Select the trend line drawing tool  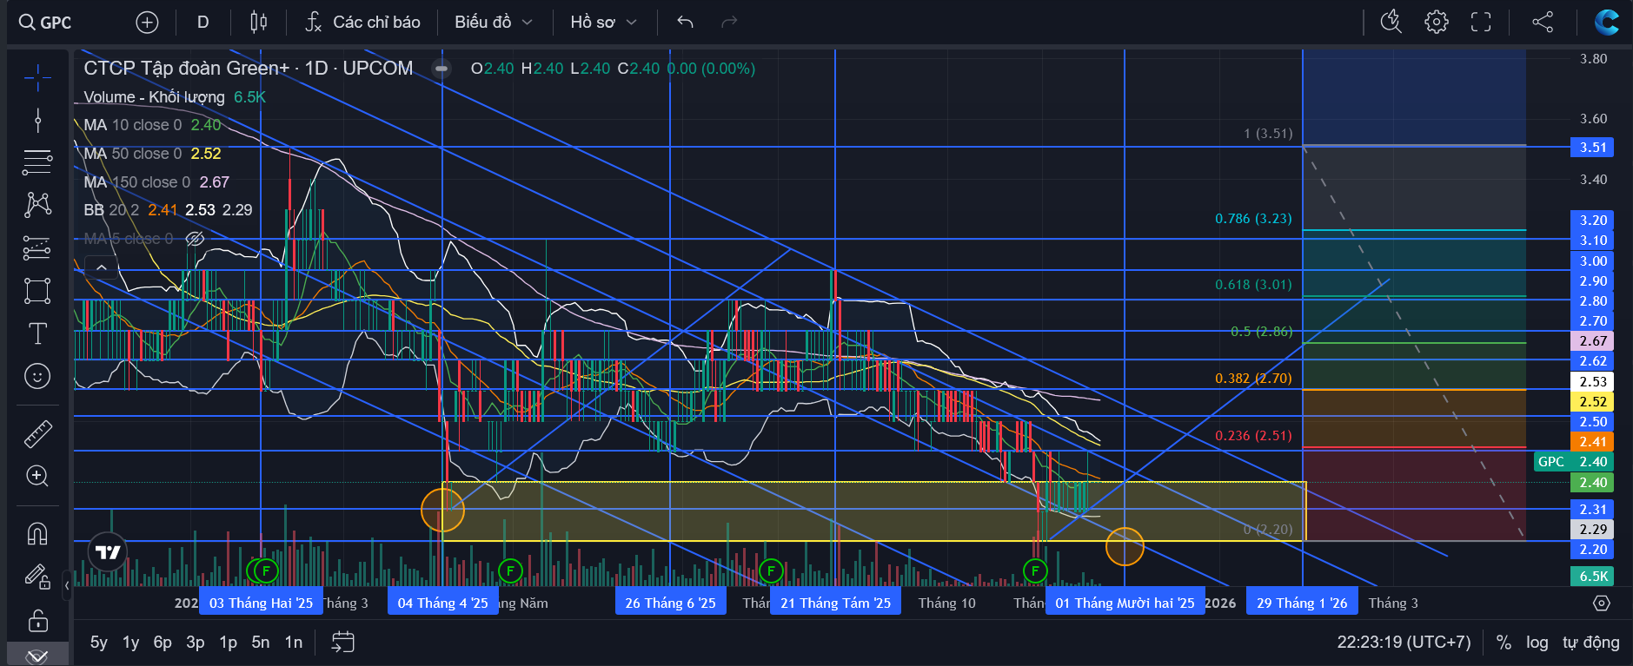(x=37, y=120)
